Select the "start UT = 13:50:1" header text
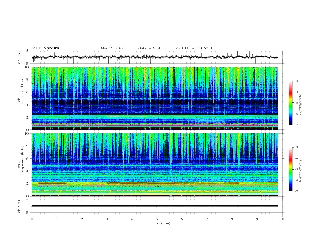318x246 pixels. (194, 48)
